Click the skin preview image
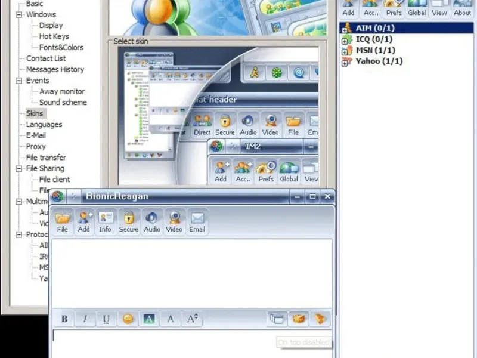This screenshot has height=358, width=477. [x=218, y=116]
